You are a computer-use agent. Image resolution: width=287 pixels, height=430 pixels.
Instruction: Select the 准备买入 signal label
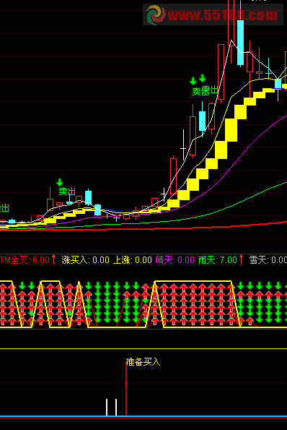click(143, 362)
